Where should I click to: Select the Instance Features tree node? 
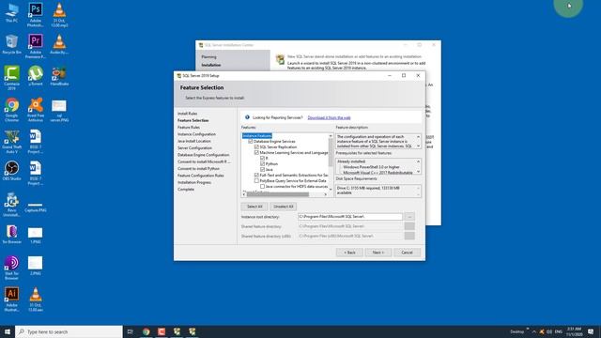257,135
